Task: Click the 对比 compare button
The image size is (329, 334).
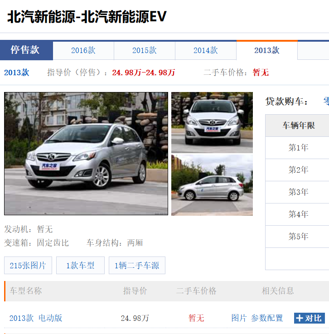Action: [x=310, y=318]
